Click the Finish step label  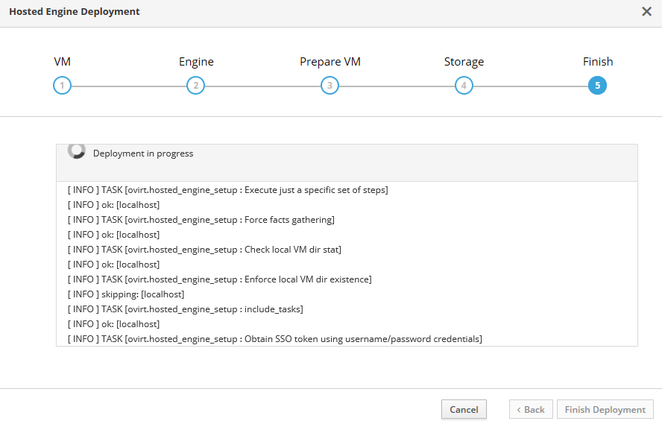tap(598, 62)
